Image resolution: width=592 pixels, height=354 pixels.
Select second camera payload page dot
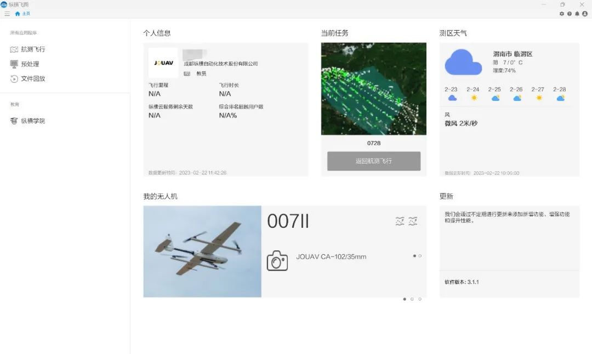pyautogui.click(x=420, y=256)
